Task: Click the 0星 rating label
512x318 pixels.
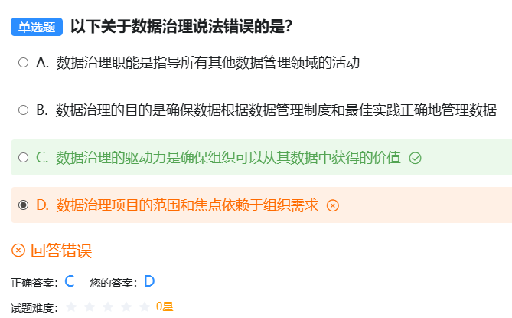Action: point(165,307)
